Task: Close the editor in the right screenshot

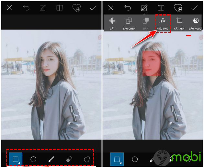Action: coord(111,8)
